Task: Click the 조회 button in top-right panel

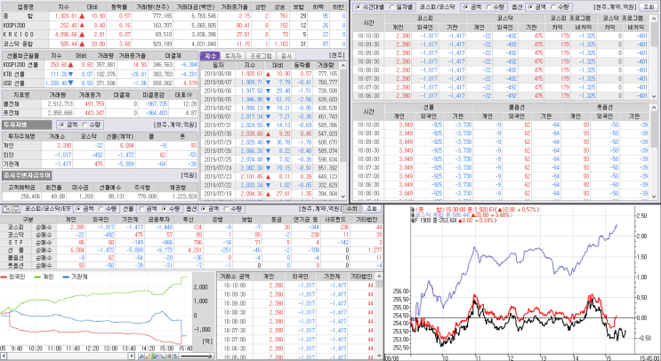Action: pos(647,7)
